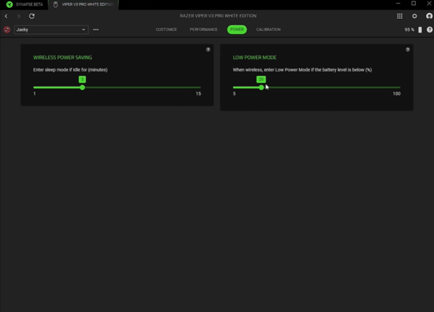Viewport: 434px width, 312px height.
Task: Switch to the Performance tab
Action: (203, 30)
